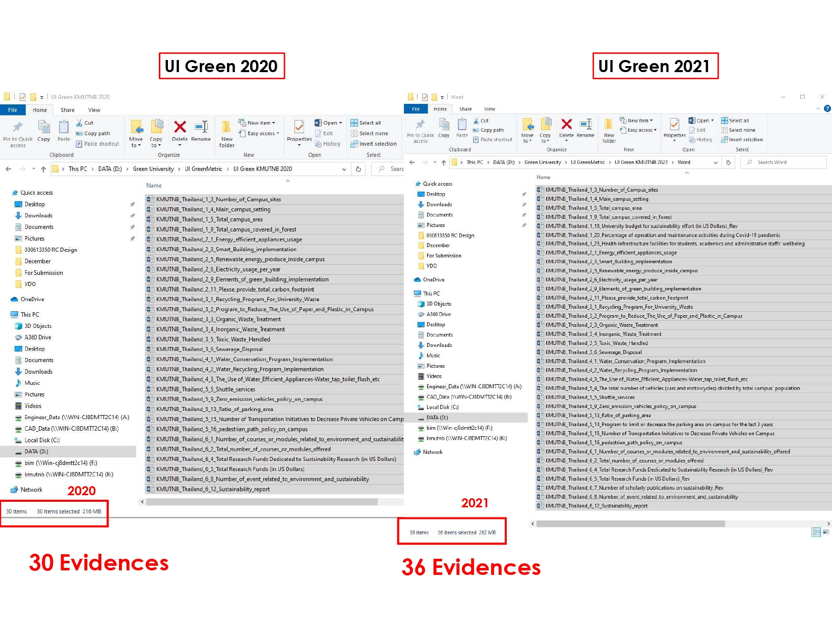Open Move to dropdown in 2020 window
Screen dimensions: 832x643
pyautogui.click(x=136, y=142)
